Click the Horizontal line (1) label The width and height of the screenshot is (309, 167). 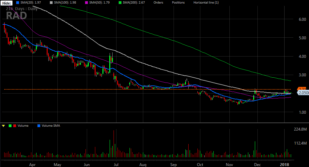pyautogui.click(x=206, y=3)
